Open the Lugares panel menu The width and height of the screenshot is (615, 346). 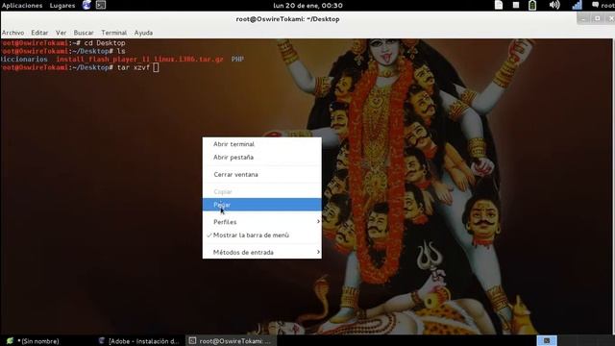tap(62, 6)
